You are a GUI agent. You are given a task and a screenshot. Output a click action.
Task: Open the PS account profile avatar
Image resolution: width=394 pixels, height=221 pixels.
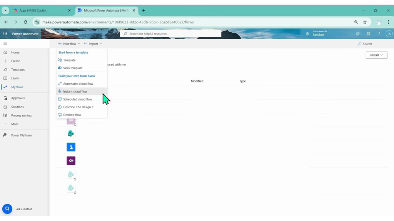(389, 34)
